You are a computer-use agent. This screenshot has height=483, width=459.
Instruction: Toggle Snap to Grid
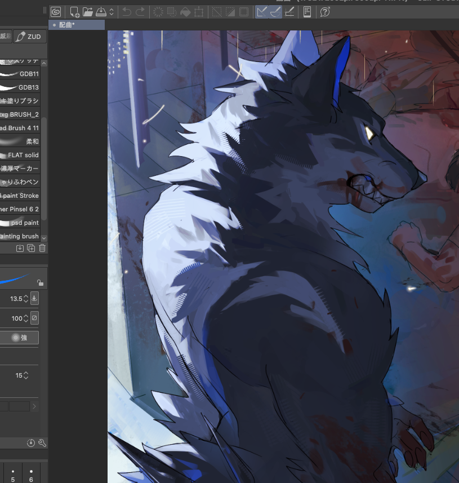[289, 12]
